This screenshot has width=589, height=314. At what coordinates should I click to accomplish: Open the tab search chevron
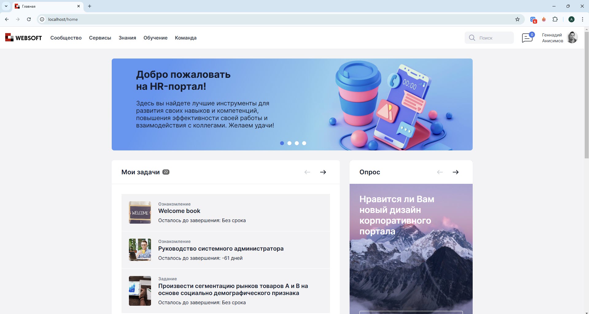coord(6,6)
